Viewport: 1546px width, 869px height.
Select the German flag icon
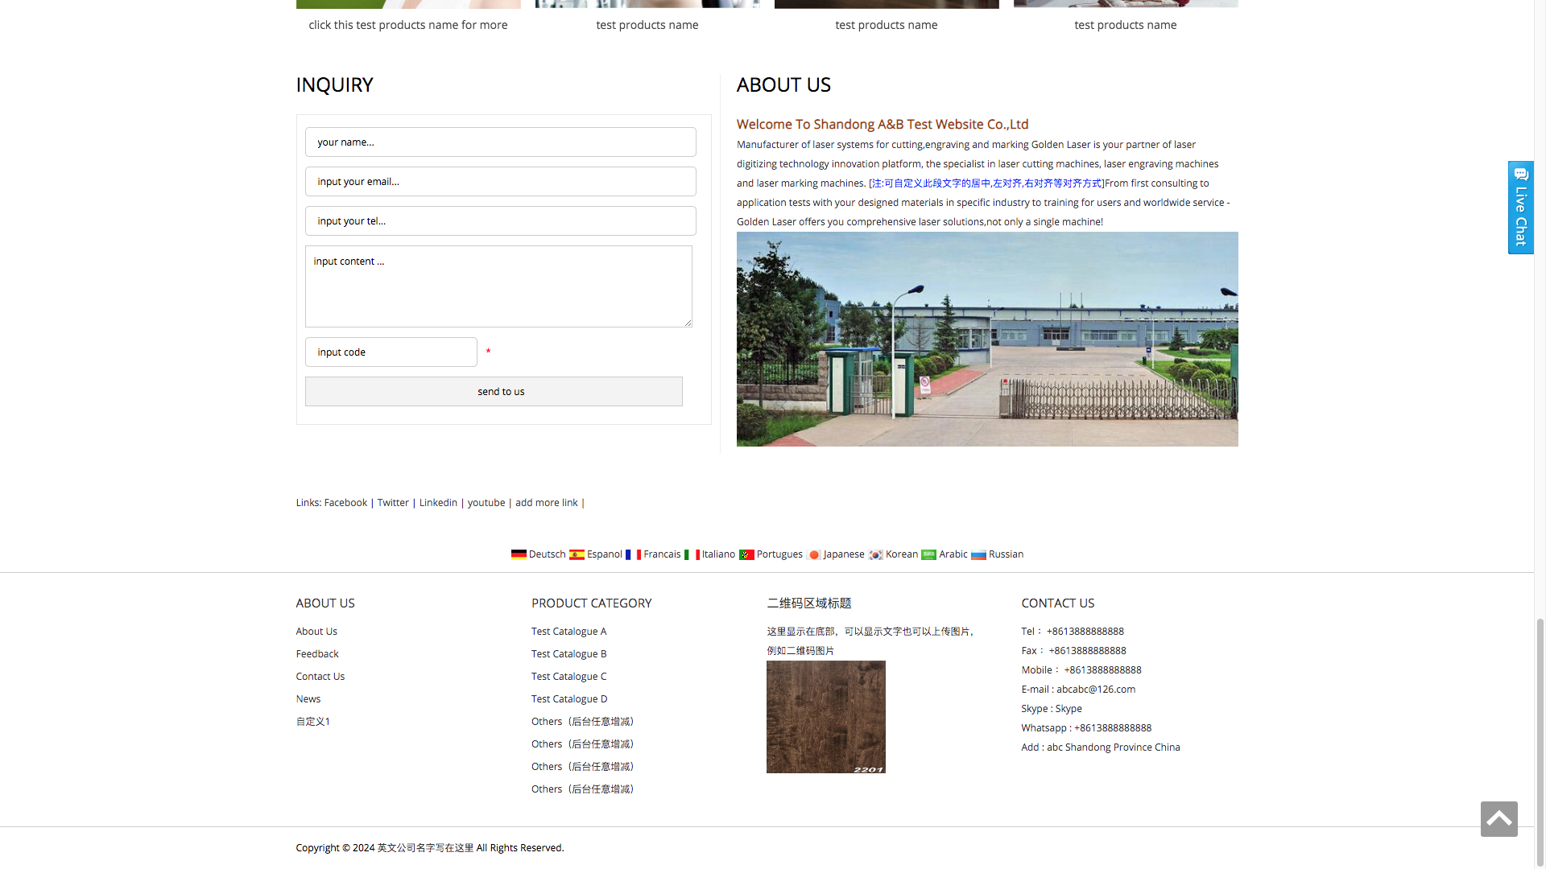[x=519, y=554]
